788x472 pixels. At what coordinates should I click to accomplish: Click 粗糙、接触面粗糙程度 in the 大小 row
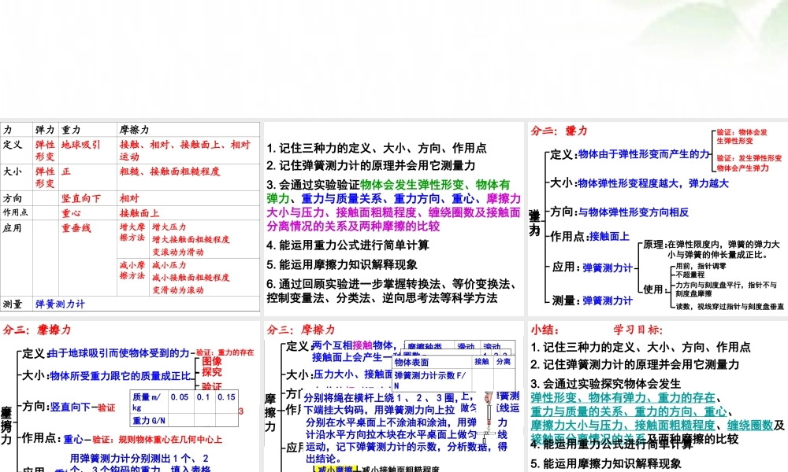[x=170, y=171]
